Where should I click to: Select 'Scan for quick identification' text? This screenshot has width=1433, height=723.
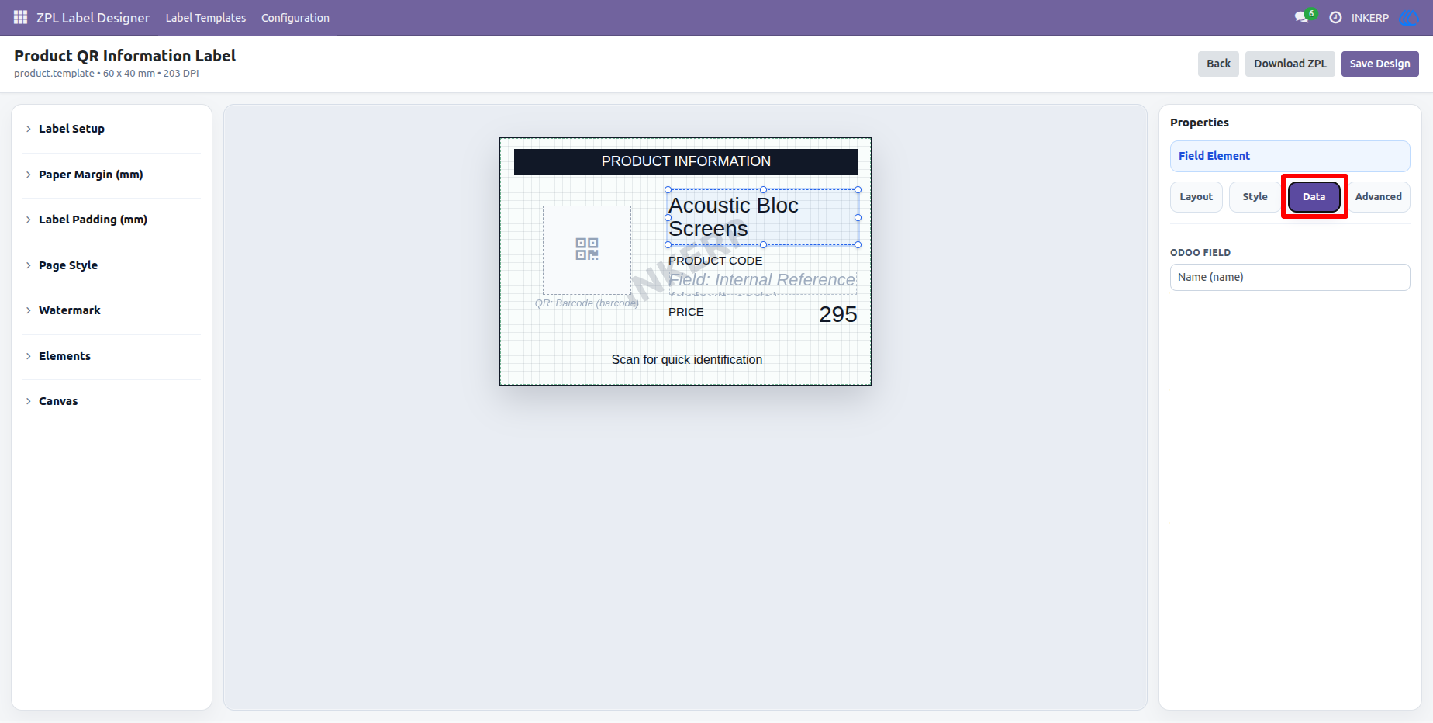(x=686, y=359)
